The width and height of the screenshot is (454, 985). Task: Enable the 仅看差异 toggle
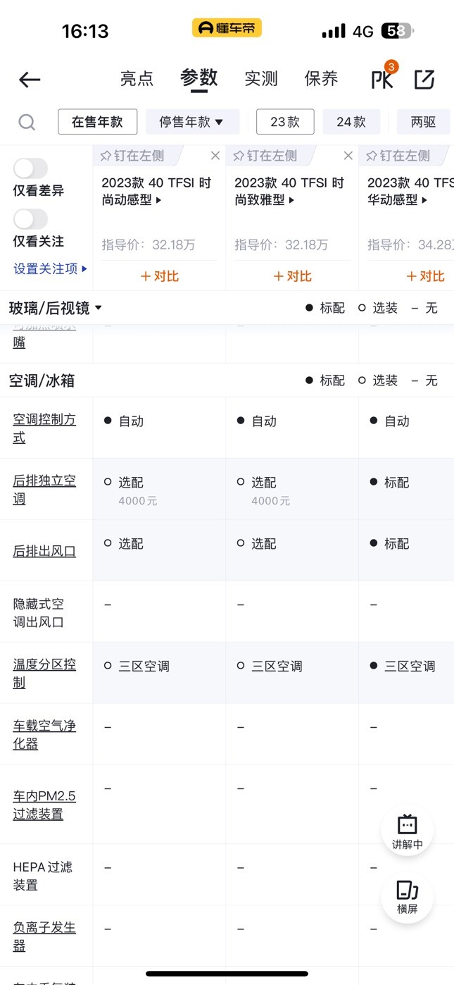[30, 168]
